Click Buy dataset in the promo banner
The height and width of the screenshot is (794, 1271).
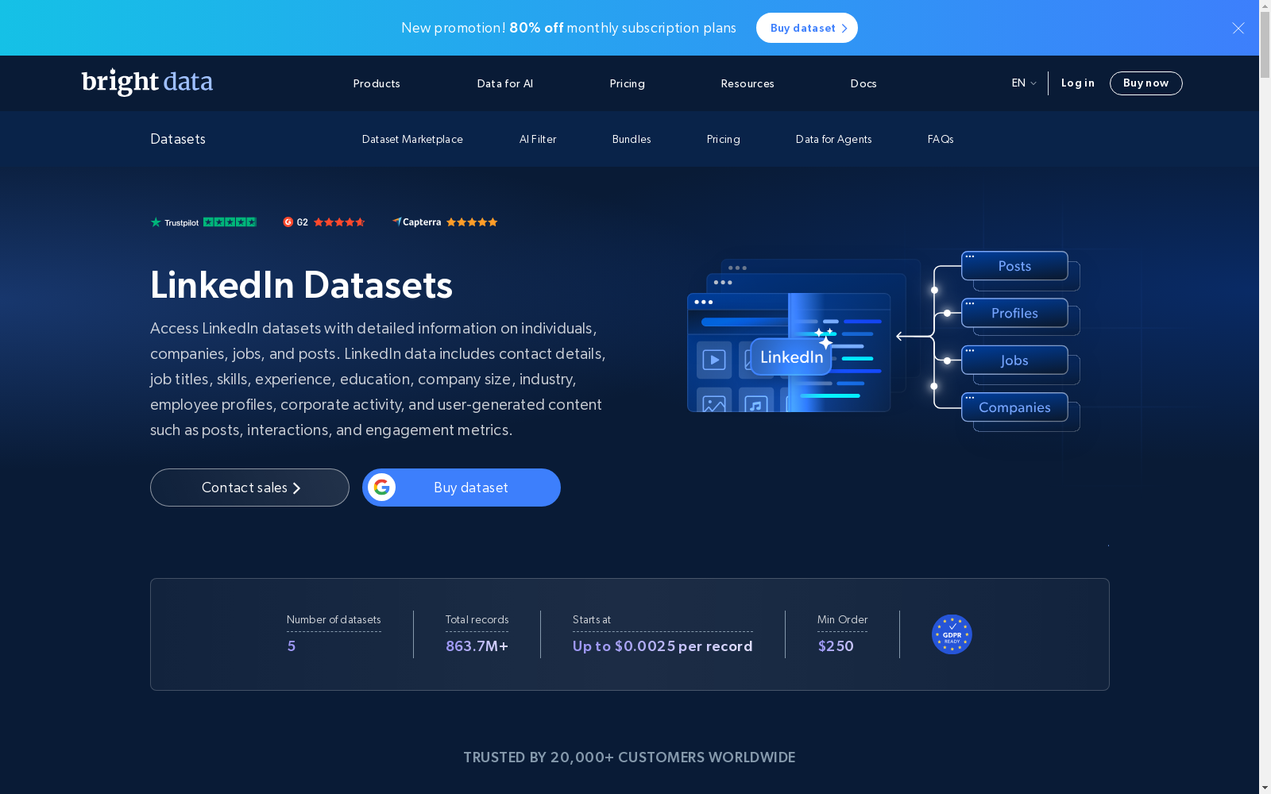tap(807, 28)
